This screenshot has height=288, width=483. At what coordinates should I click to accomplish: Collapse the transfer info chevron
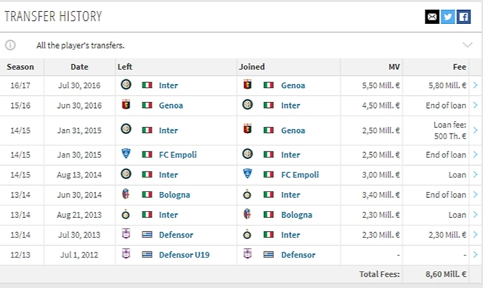click(468, 45)
